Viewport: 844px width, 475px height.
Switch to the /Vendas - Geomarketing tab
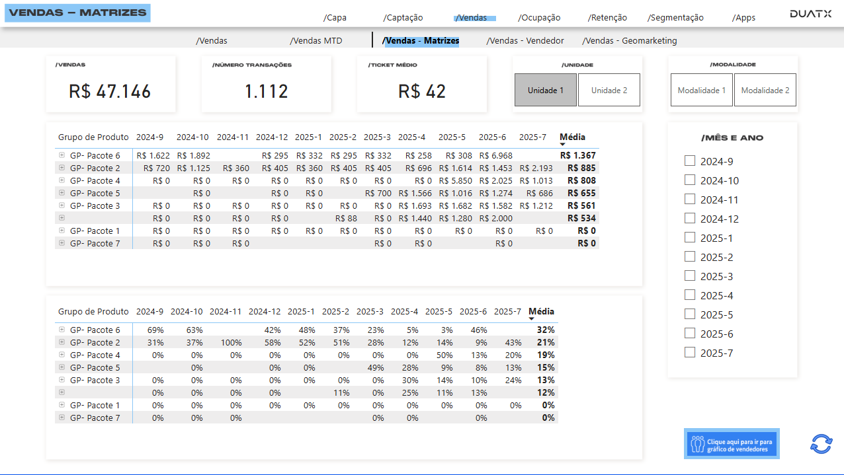pos(629,40)
